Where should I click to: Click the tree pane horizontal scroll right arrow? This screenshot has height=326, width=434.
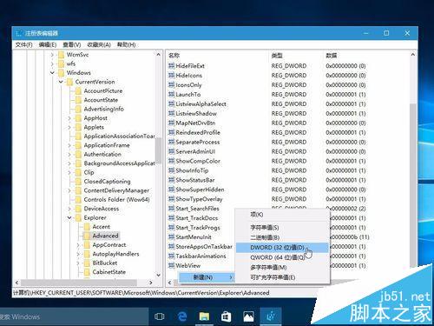coord(151,283)
